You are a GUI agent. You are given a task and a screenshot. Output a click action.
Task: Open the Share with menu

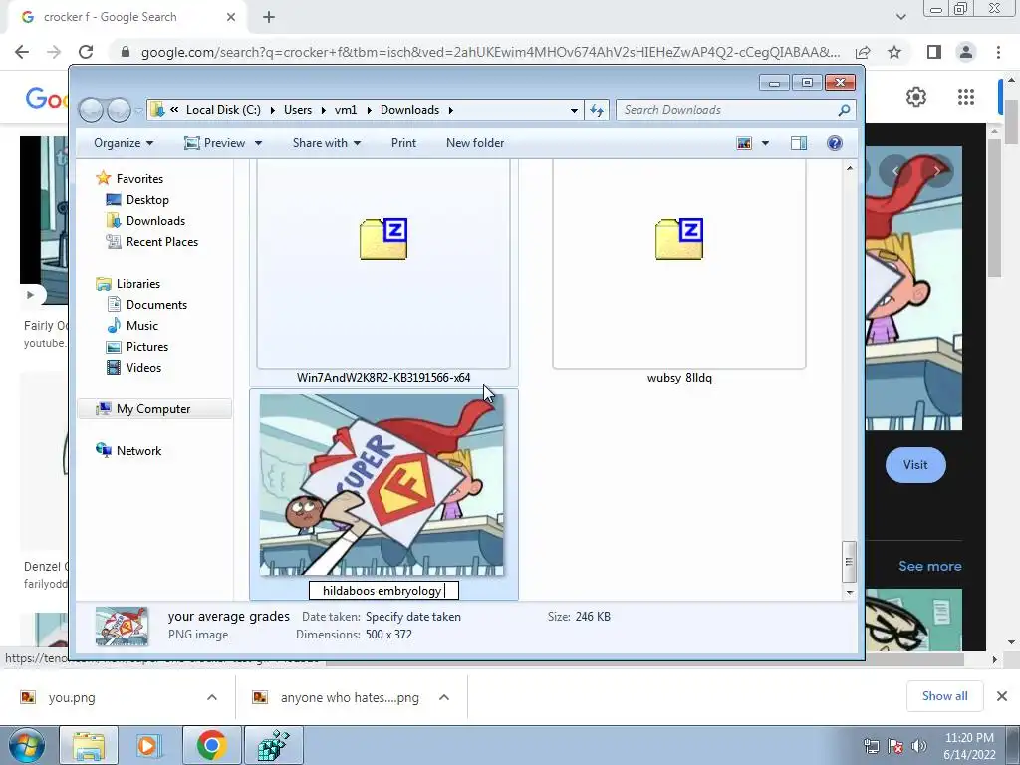click(327, 143)
